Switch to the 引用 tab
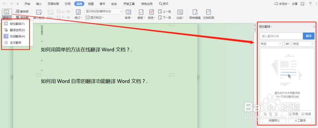This screenshot has width=318, height=128. pos(68,4)
